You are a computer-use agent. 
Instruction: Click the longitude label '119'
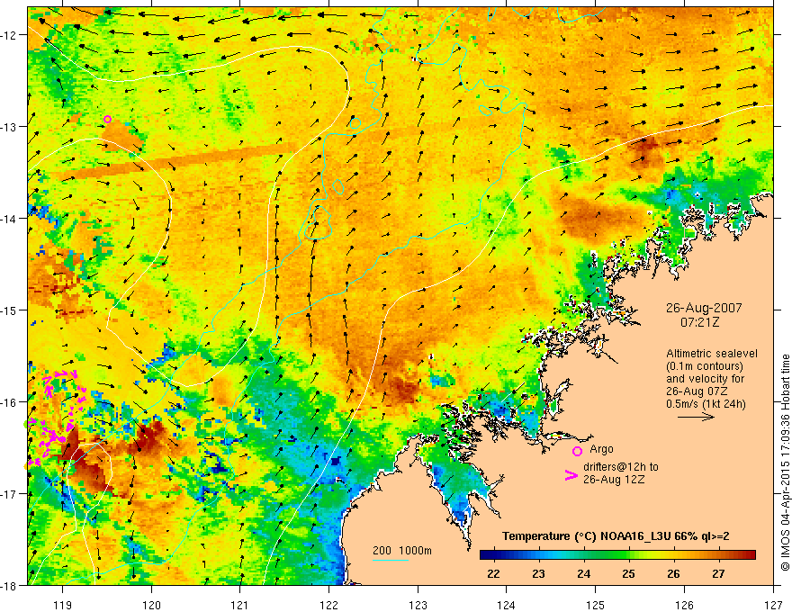62,605
